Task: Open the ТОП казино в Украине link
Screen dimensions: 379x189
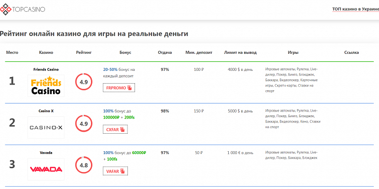Action: 356,9
